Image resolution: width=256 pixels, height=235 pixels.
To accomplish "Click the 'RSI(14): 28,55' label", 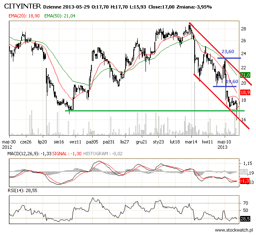I will 22,190.
